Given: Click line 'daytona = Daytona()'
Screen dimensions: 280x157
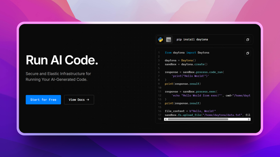Looking at the screenshot, I should pos(180,61).
